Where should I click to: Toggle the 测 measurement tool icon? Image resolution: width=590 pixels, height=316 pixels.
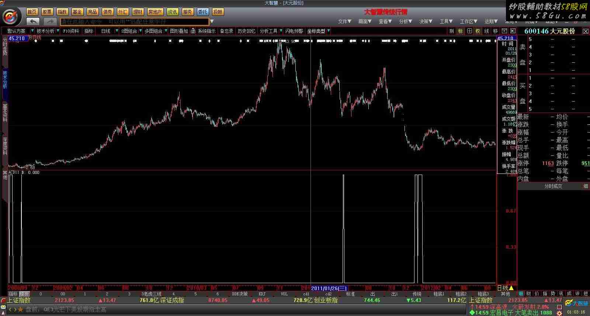452,31
